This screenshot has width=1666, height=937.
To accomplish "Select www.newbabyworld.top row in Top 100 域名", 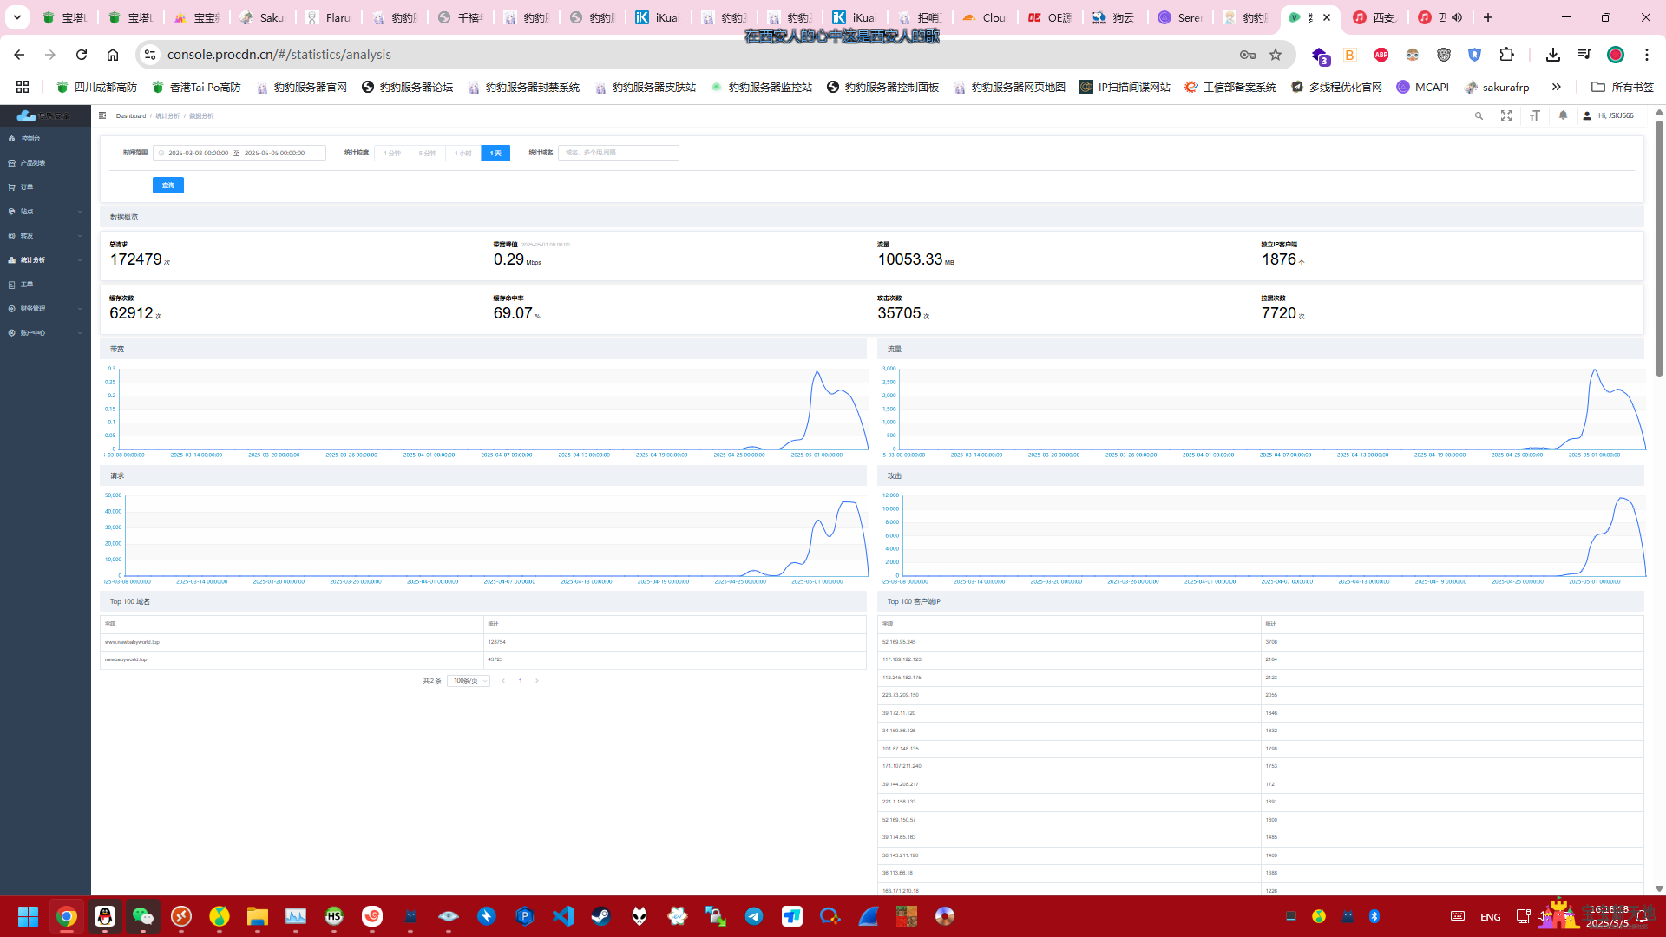I will click(483, 642).
